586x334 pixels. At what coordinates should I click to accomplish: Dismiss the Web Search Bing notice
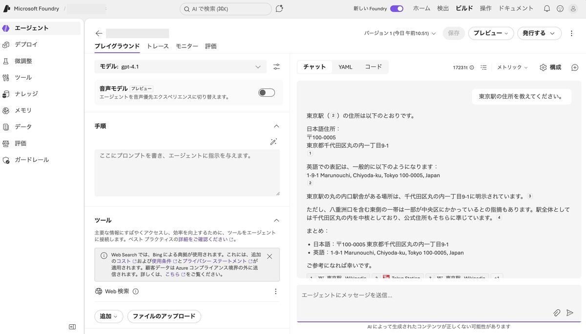(x=270, y=256)
